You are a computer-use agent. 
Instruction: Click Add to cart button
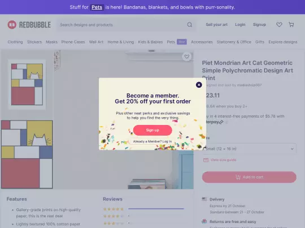coord(249,177)
